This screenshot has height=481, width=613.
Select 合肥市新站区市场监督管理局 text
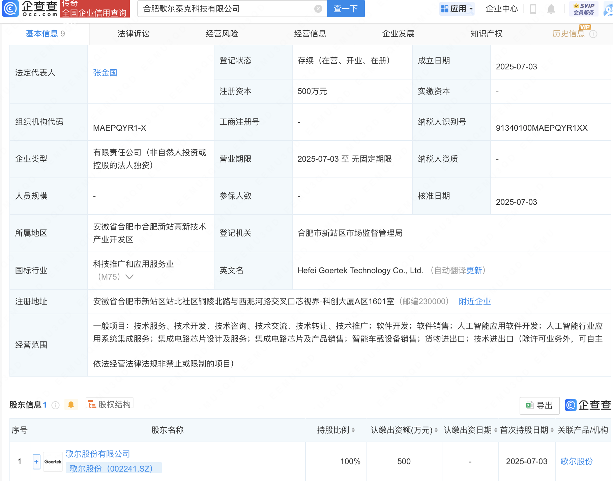click(x=350, y=233)
